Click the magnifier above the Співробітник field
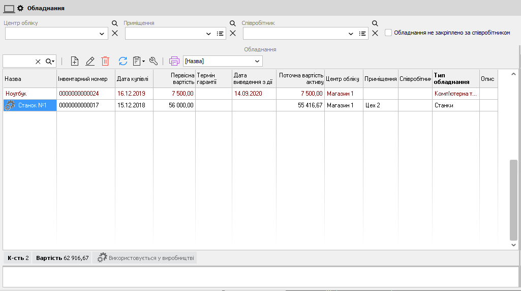 pos(375,23)
